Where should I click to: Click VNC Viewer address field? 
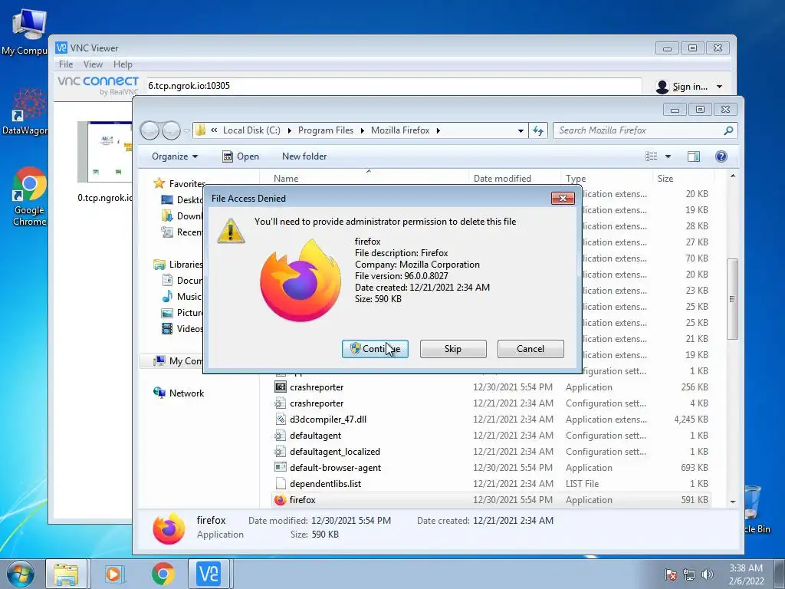tap(393, 86)
